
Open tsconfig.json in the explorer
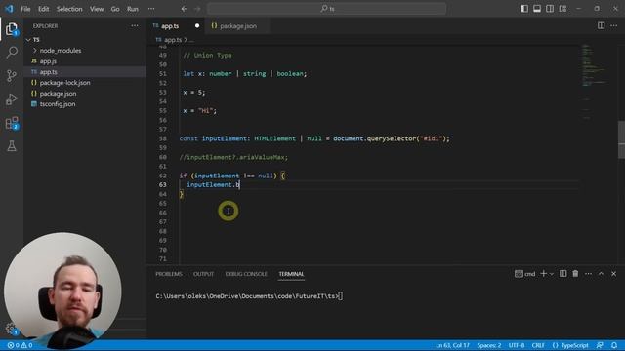coord(58,104)
